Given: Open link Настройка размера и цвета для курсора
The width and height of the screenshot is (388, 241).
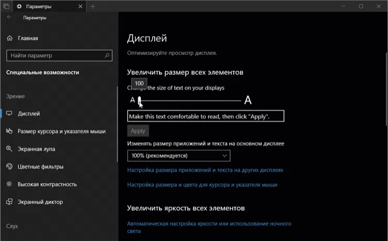Looking at the screenshot, I should 202,184.
